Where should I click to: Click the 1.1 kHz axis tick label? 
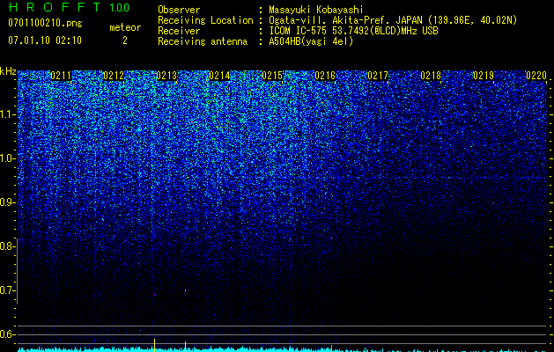8,114
